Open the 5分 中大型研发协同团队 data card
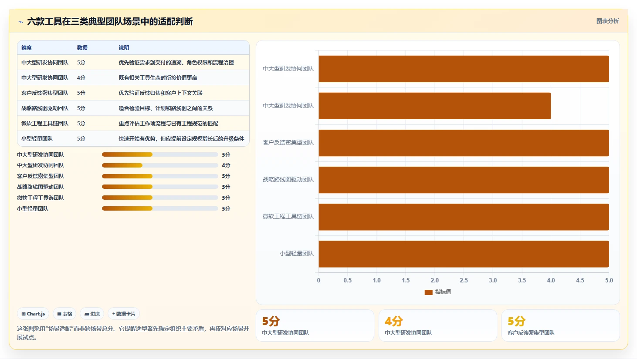 [x=315, y=325]
